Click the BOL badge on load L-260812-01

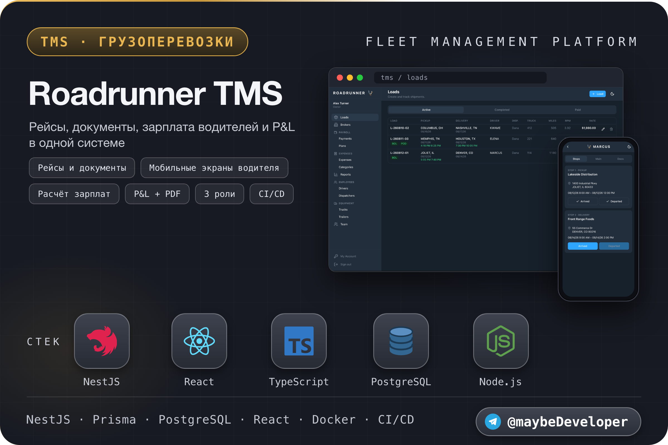[x=394, y=158]
